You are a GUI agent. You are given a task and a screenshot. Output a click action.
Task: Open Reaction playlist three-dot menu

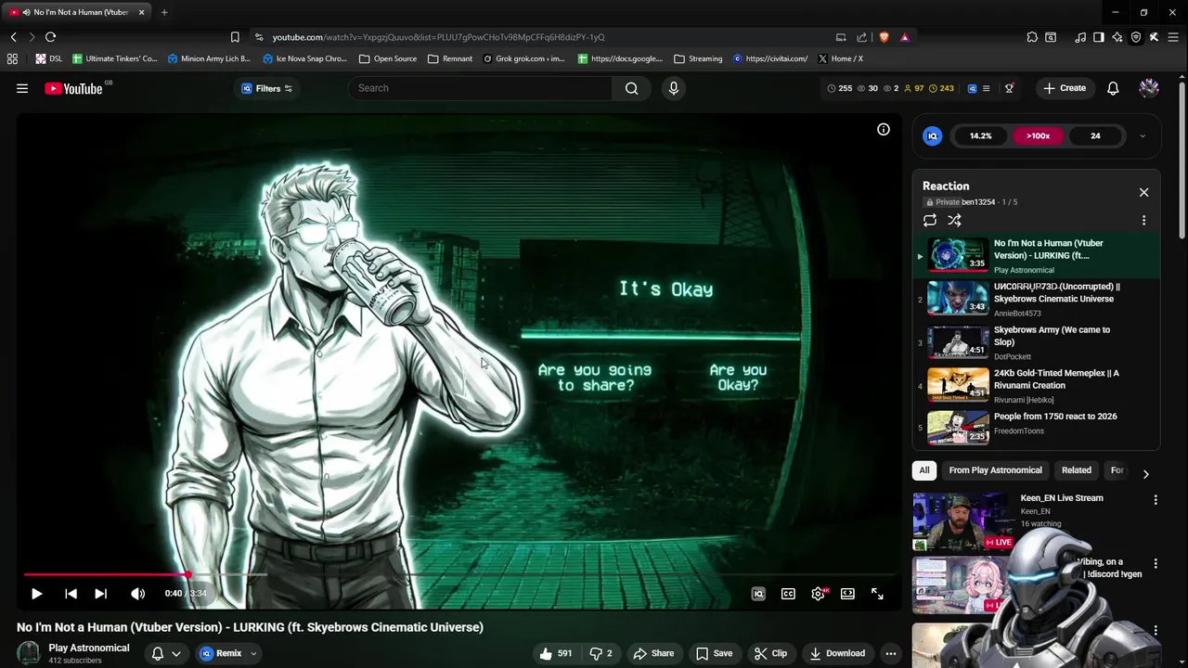[x=1143, y=220]
